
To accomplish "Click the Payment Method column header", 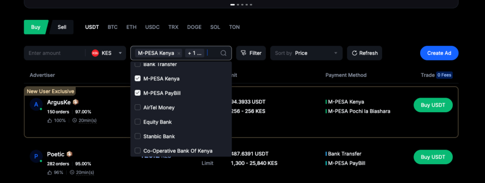I will 346,75.
